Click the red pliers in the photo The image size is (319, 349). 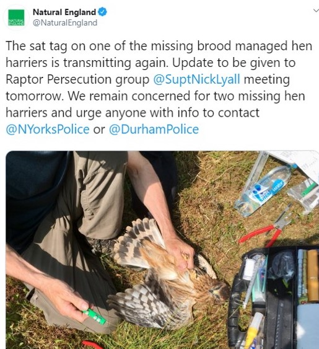[x=266, y=230]
